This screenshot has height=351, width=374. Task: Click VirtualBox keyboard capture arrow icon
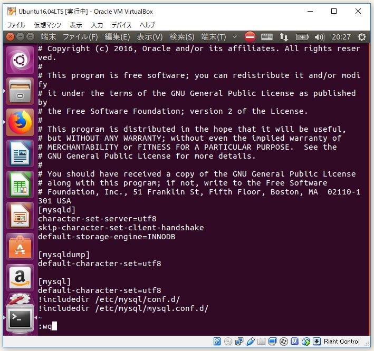(317, 342)
